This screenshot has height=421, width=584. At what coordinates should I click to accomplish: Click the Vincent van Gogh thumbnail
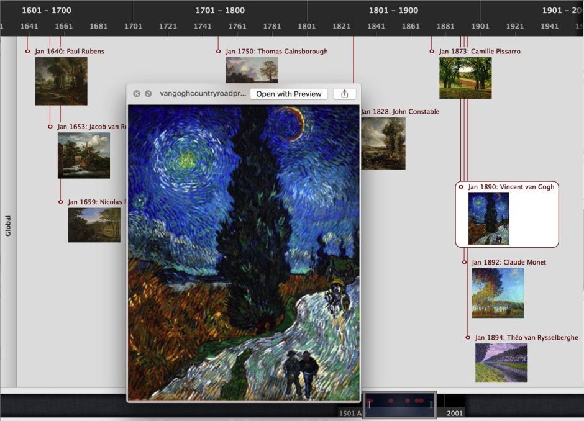click(488, 219)
